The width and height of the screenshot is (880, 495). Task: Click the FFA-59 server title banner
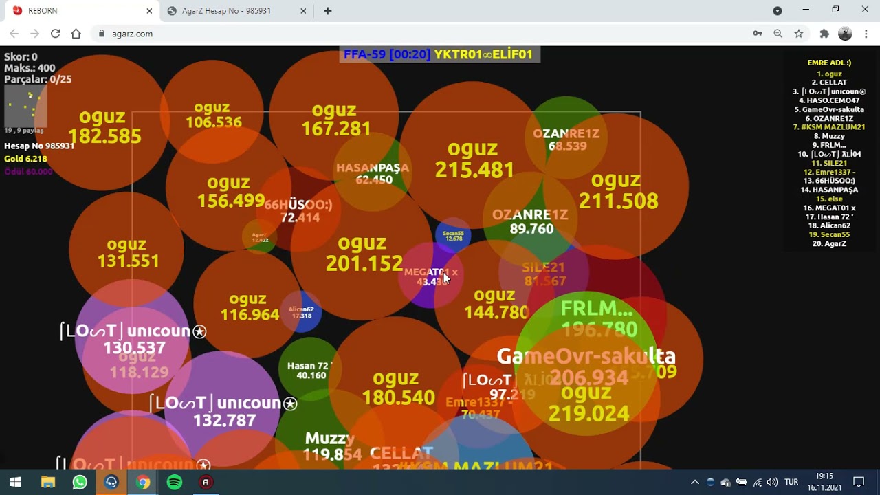pos(439,54)
